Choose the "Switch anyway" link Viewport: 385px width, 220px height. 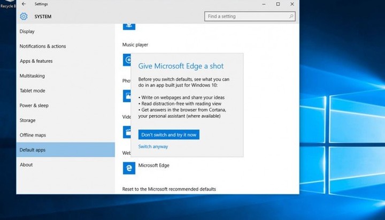pos(153,147)
